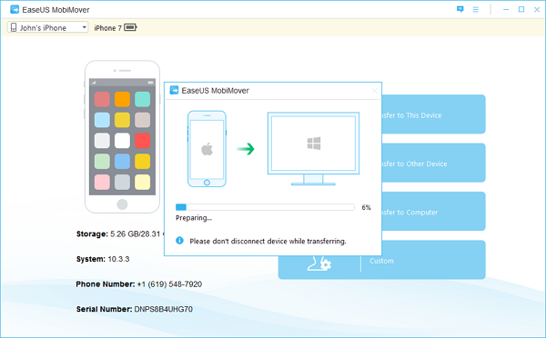Image resolution: width=546 pixels, height=338 pixels.
Task: Open the hamburger menu in title bar
Action: 476,10
